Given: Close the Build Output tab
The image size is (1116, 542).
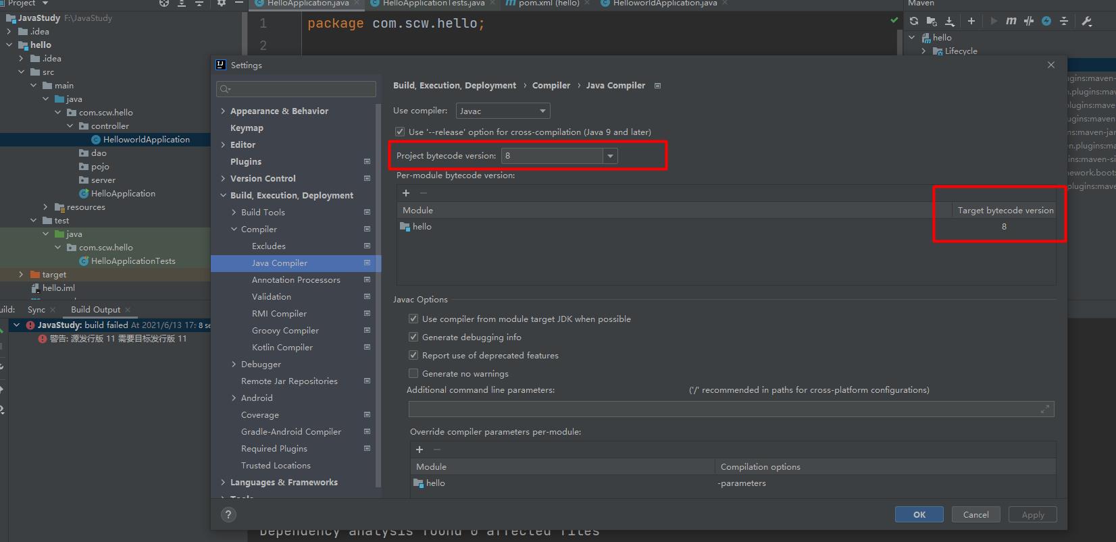Looking at the screenshot, I should pyautogui.click(x=127, y=310).
